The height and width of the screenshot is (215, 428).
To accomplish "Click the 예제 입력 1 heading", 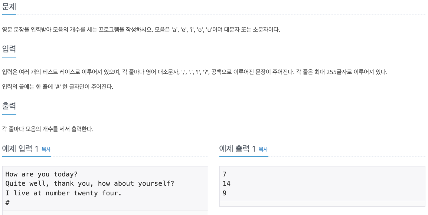I will (20, 149).
